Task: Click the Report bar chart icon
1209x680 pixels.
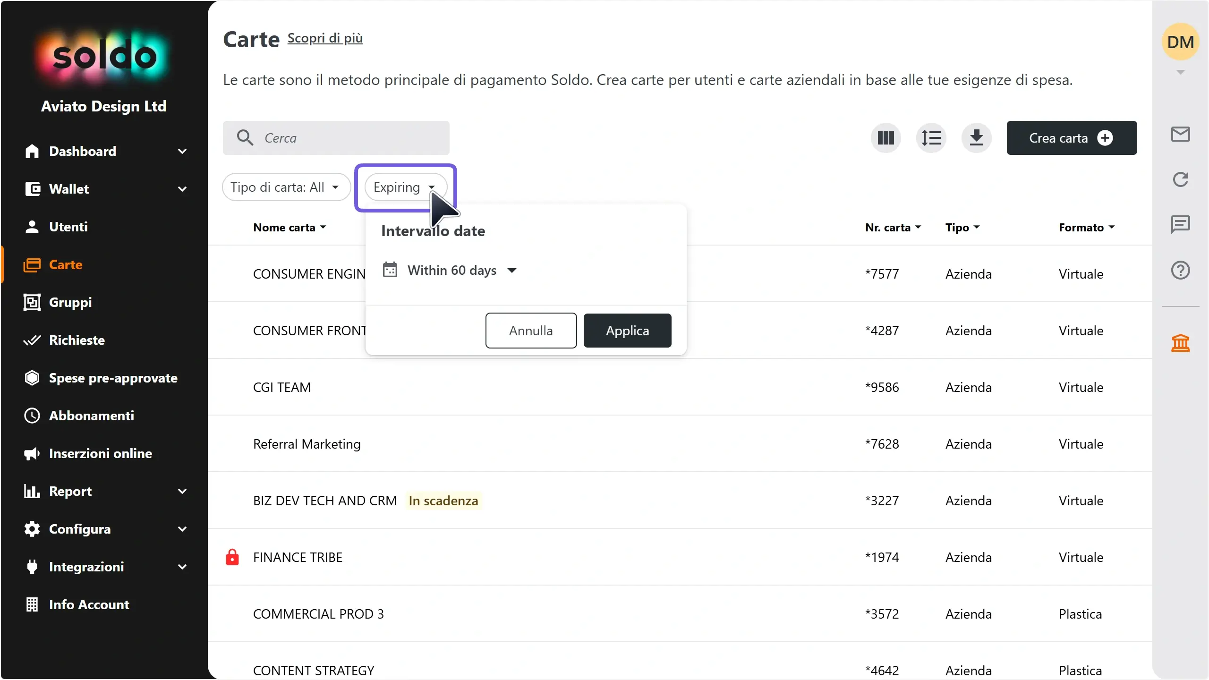Action: 32,491
